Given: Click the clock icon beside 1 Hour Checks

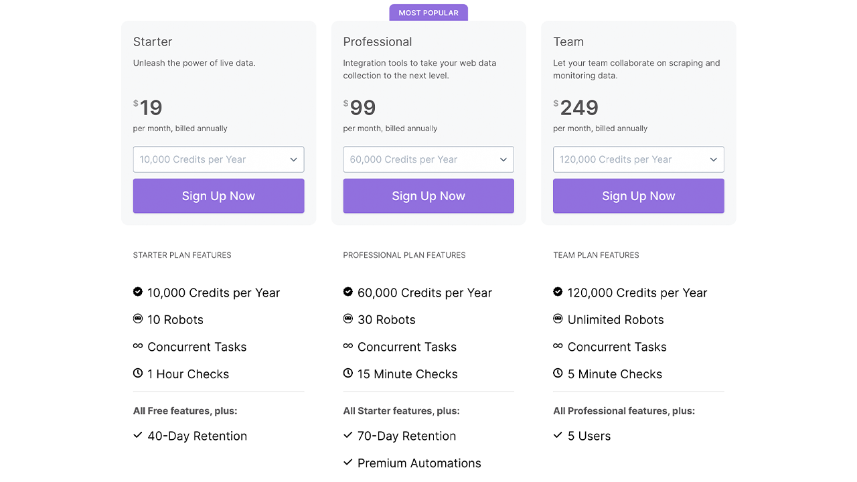Looking at the screenshot, I should [x=138, y=374].
